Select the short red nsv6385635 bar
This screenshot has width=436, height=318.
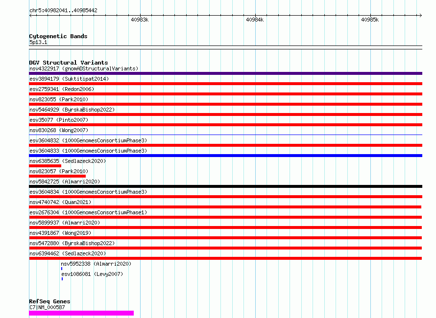45,166
